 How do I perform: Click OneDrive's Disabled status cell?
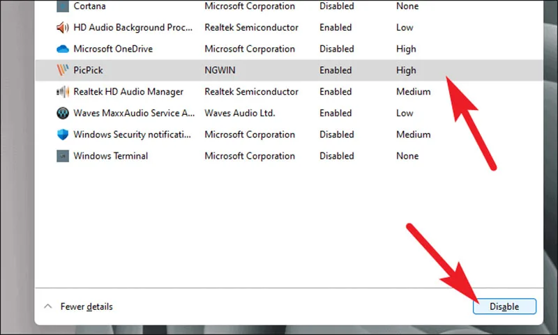(x=337, y=49)
